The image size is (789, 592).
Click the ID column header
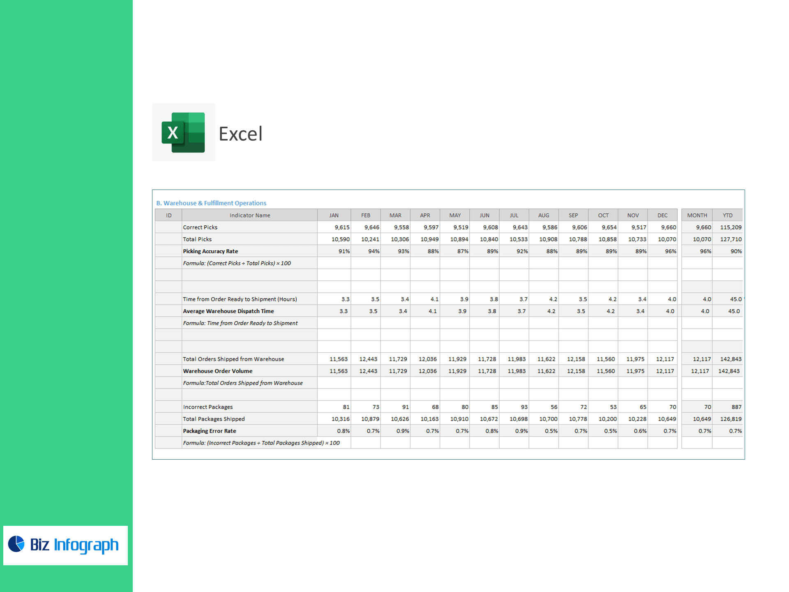pyautogui.click(x=168, y=215)
